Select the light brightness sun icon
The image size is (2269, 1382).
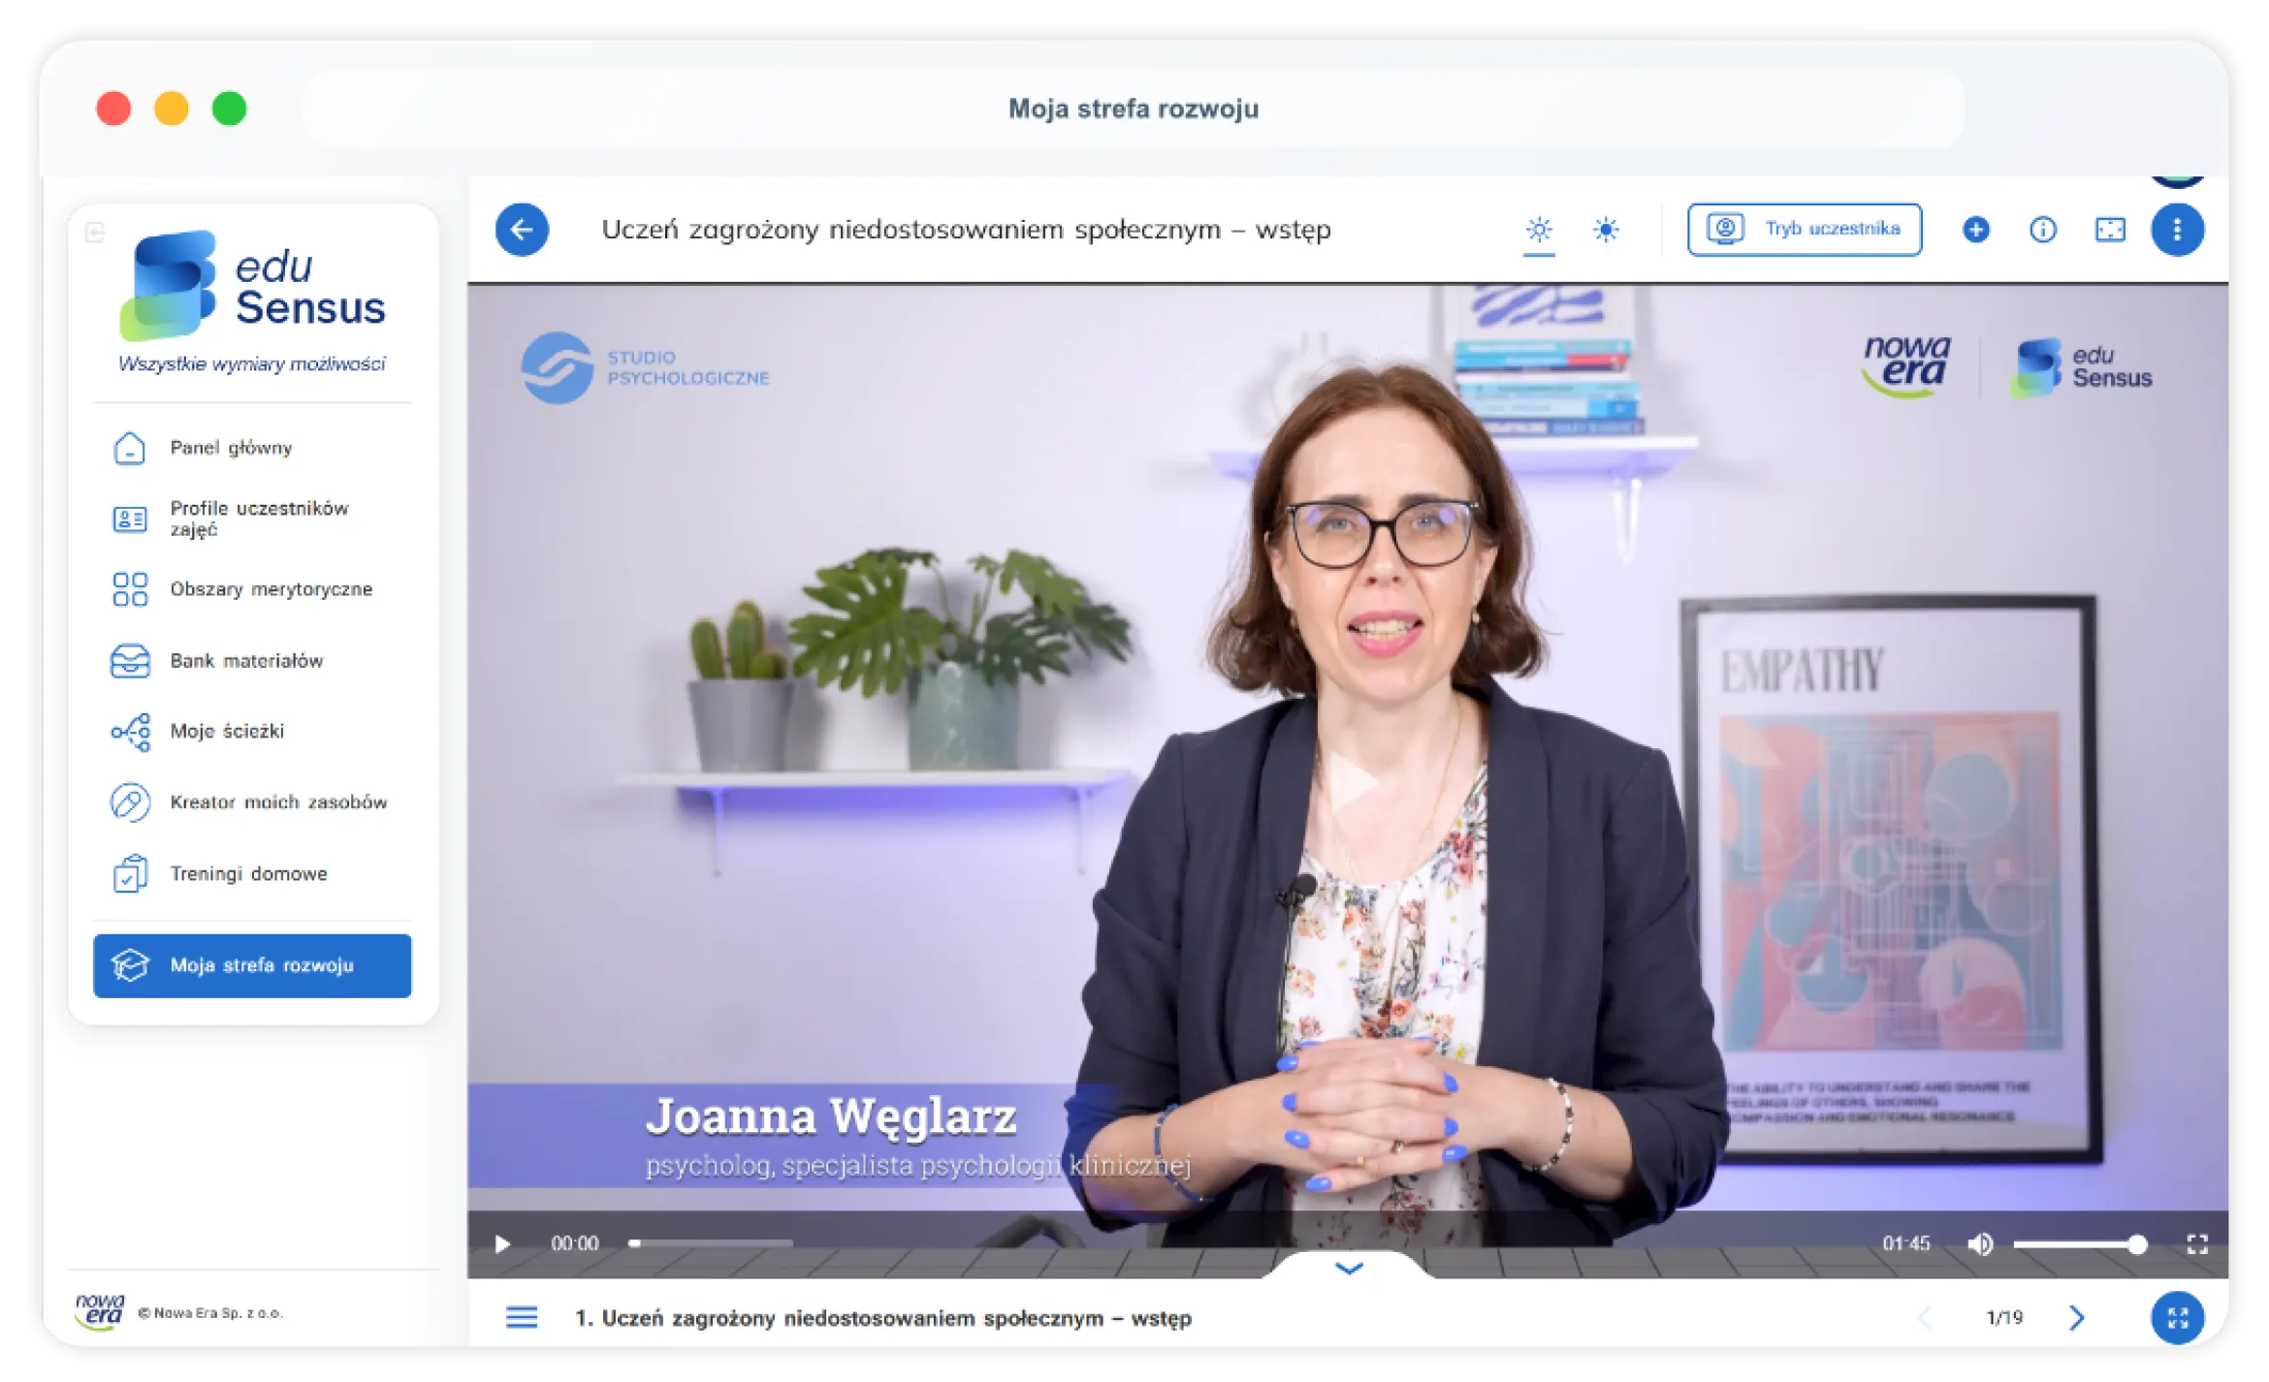[x=1539, y=230]
